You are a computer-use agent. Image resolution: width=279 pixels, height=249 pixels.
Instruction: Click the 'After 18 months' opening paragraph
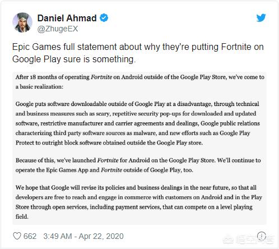(140, 82)
